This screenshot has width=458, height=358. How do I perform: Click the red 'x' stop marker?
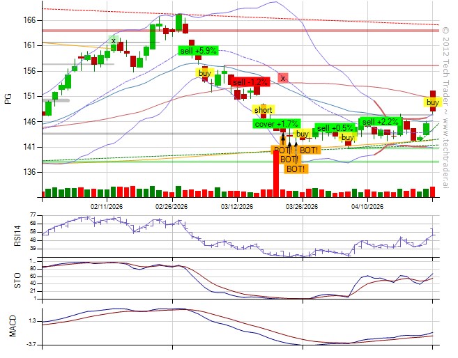click(x=282, y=78)
